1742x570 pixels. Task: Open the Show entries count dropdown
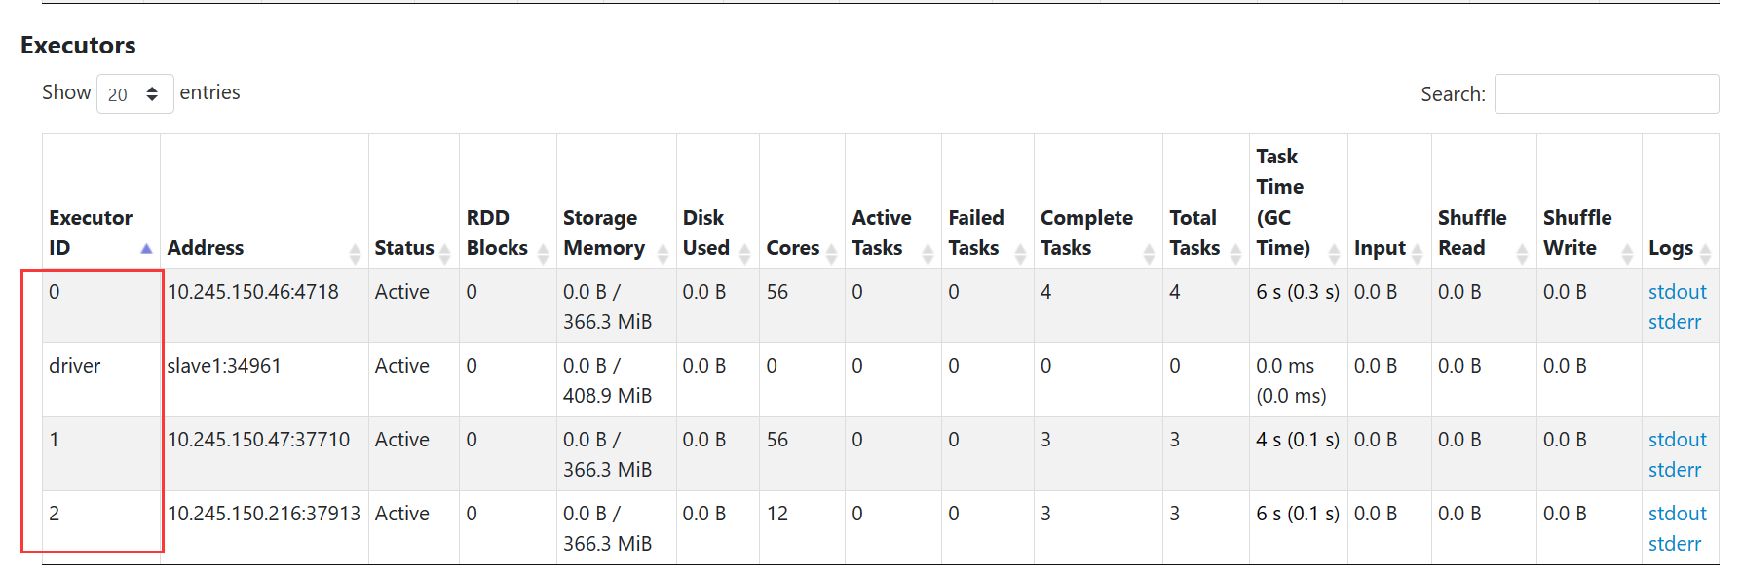(x=134, y=94)
